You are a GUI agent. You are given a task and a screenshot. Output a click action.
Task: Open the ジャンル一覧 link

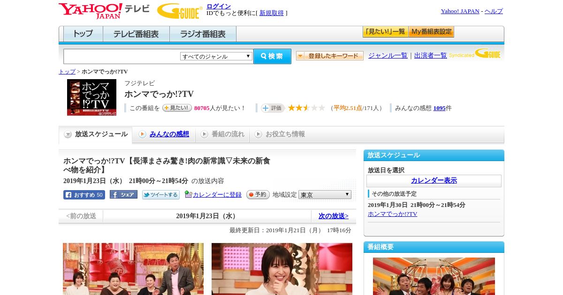pos(388,55)
